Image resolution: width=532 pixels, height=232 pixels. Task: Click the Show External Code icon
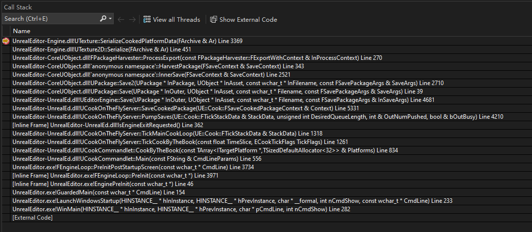pos(214,20)
